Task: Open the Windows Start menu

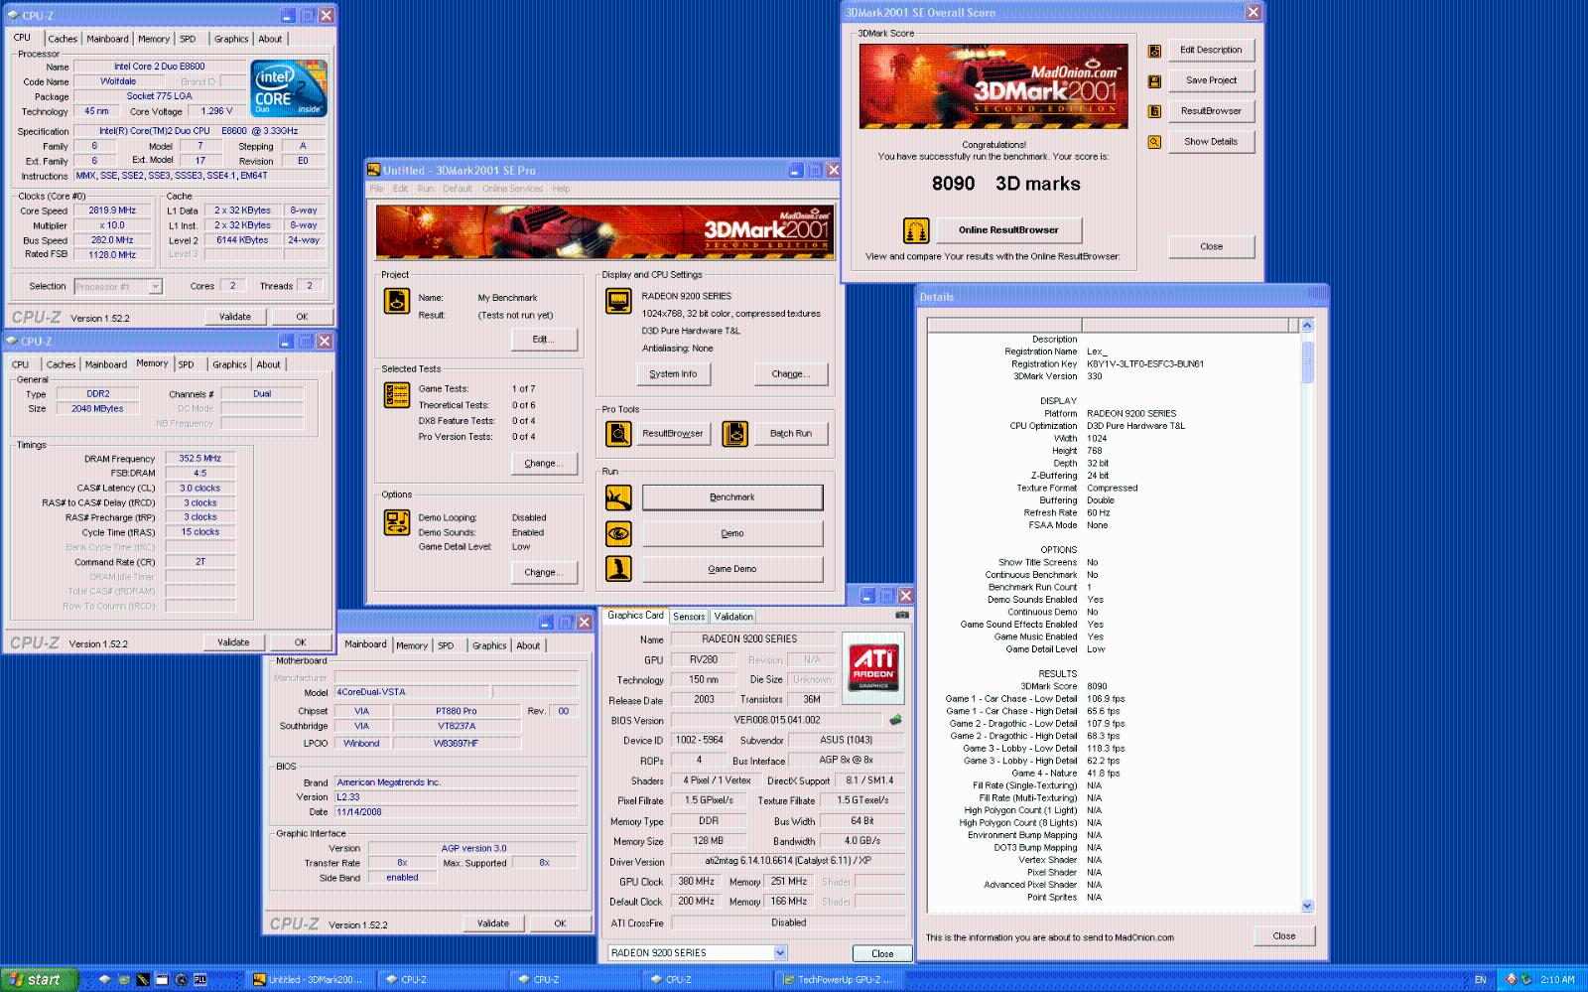Action: pyautogui.click(x=37, y=979)
